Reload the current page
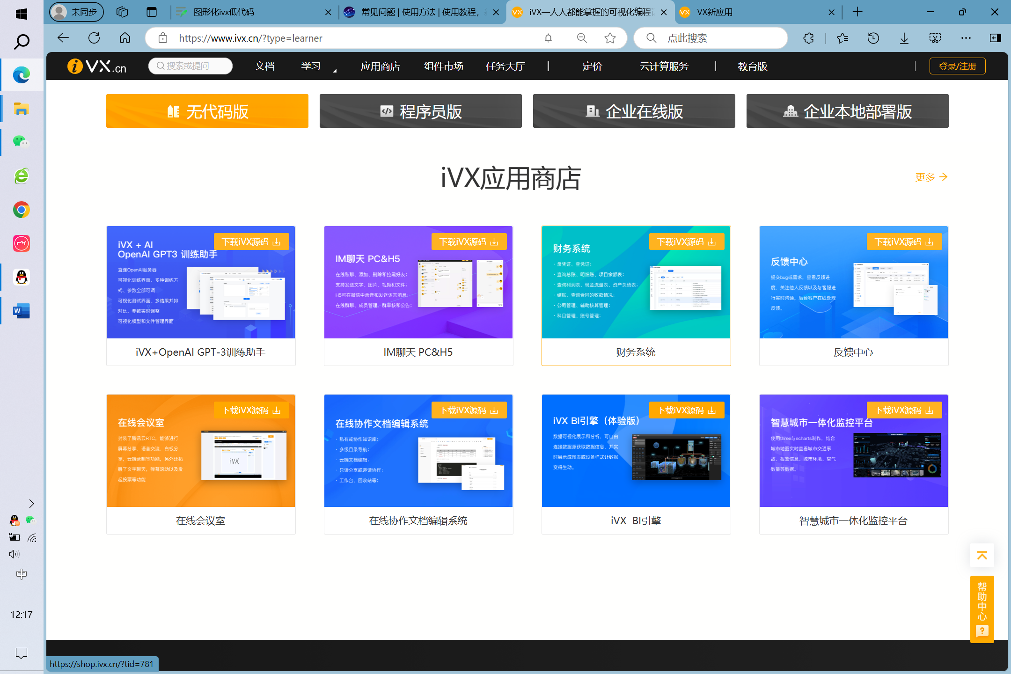This screenshot has width=1011, height=674. click(94, 38)
